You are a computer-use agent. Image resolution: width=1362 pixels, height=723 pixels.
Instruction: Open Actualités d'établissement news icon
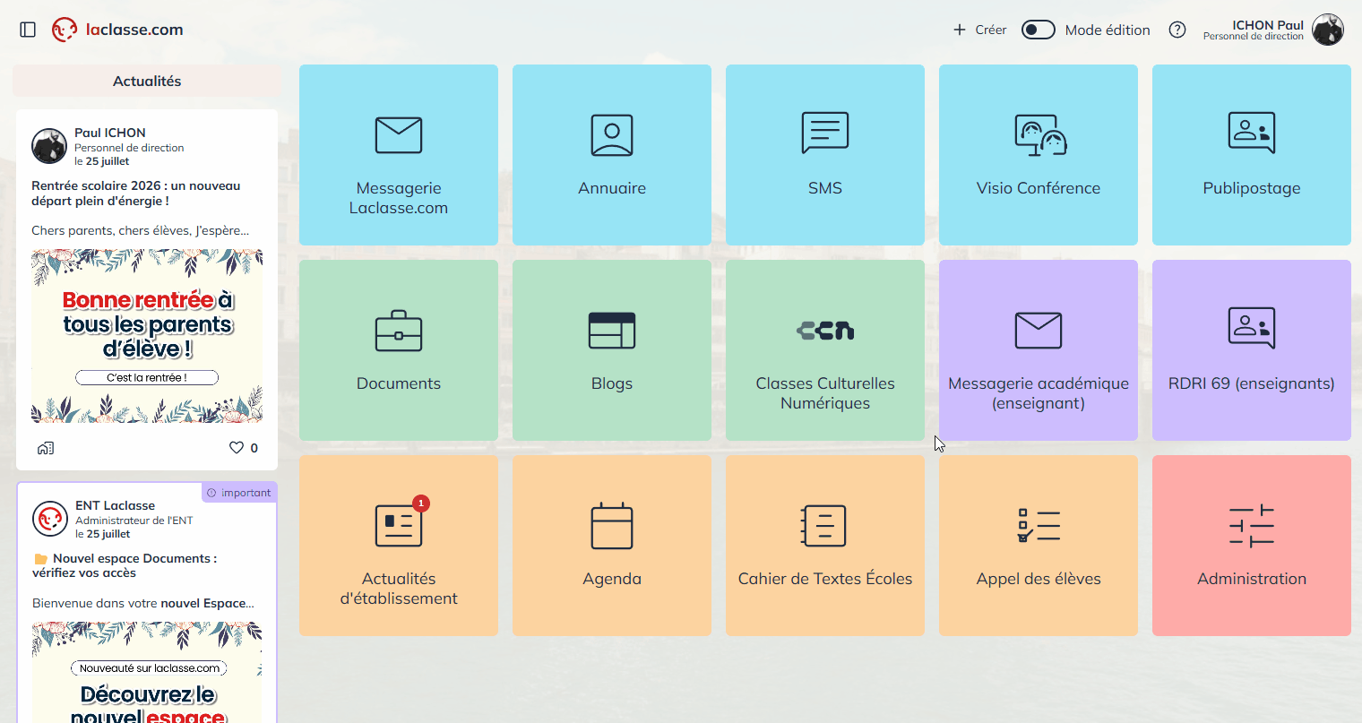399,526
